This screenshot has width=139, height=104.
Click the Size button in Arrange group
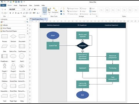92,8
